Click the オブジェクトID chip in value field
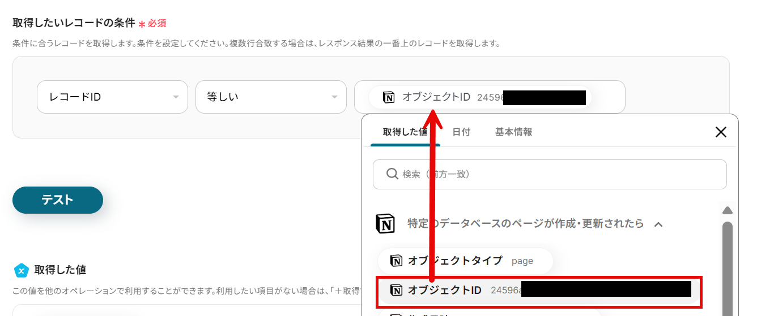Image resolution: width=757 pixels, height=316 pixels. point(480,97)
